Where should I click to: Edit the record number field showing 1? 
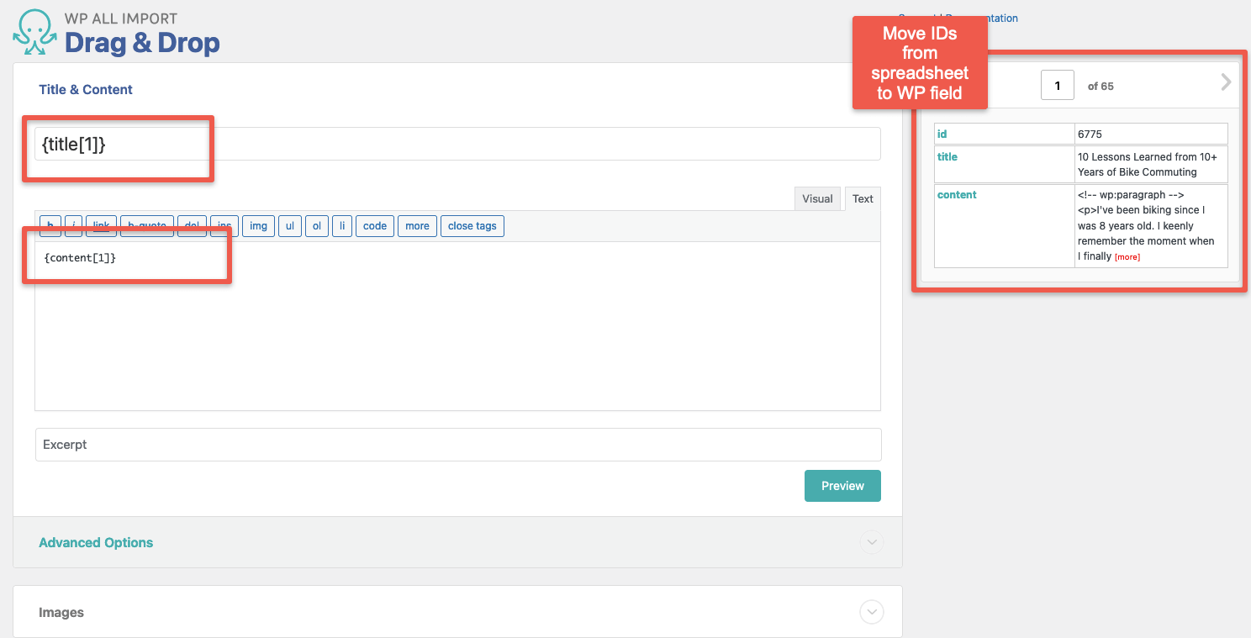(1058, 86)
